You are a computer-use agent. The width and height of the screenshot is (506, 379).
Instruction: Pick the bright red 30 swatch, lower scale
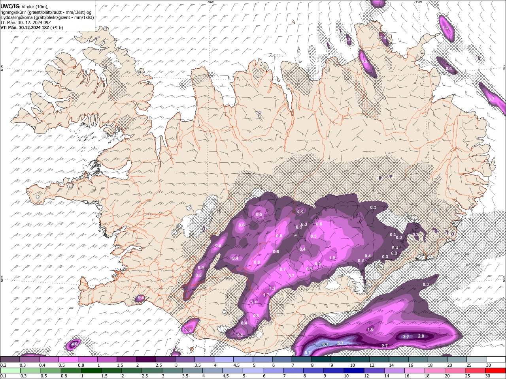[x=495, y=370]
